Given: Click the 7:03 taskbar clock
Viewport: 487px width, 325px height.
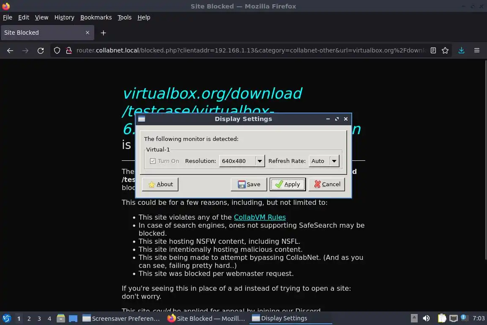Looking at the screenshot, I should tap(478, 318).
